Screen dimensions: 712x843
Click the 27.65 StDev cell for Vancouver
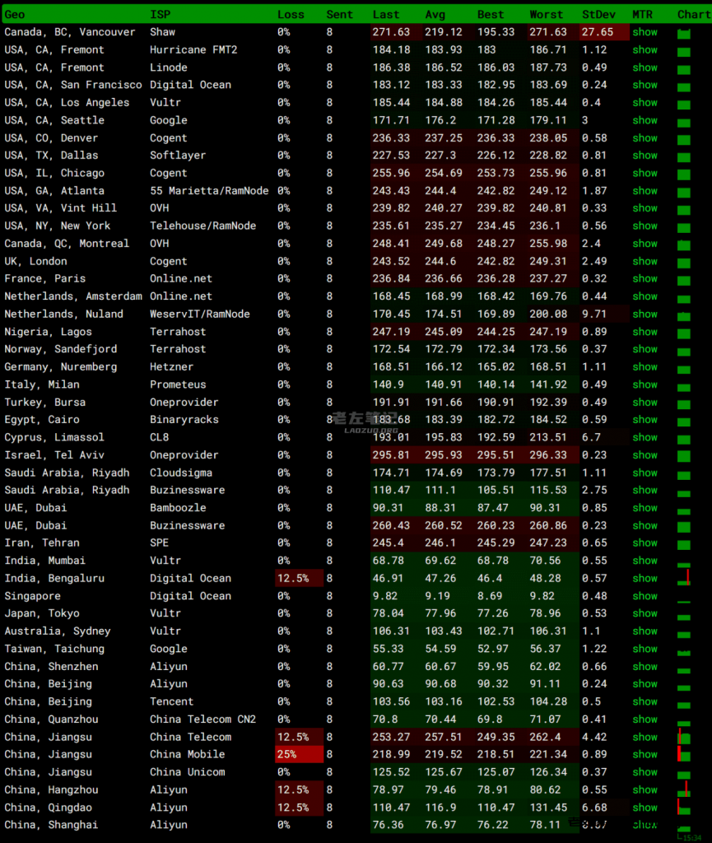point(604,32)
